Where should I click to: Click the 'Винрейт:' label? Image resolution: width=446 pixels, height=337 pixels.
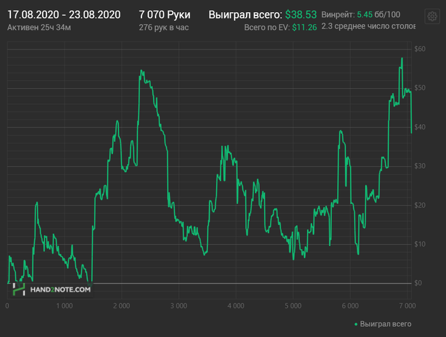coord(338,15)
